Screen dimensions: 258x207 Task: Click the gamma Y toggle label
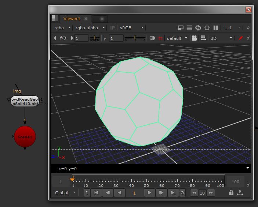click(105, 39)
